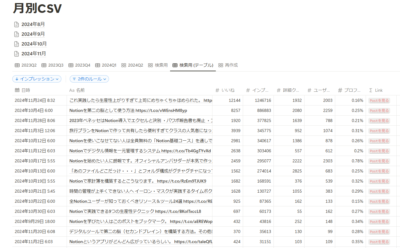This screenshot has width=400, height=248.
Task: Click the calendar icon in 日時 header
Action: point(17,90)
